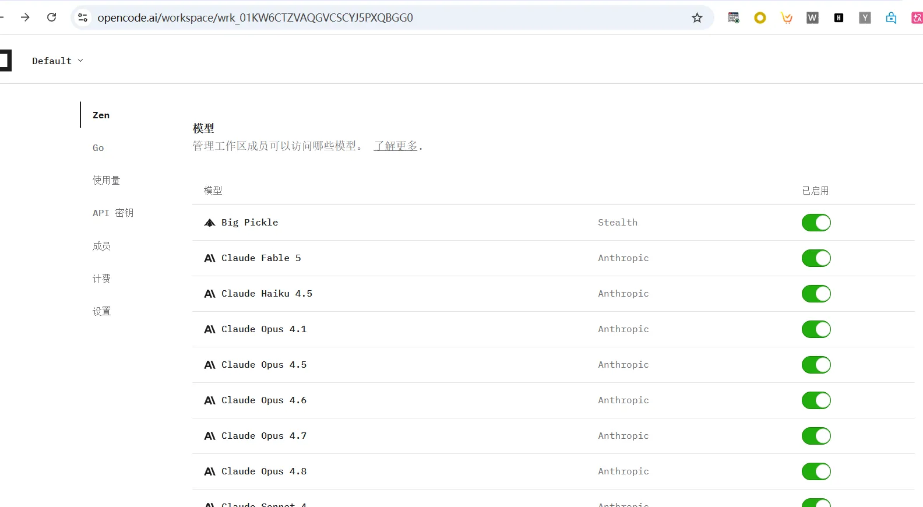Screen dimensions: 923x507
Task: Open site information icon in address bar
Action: click(x=83, y=17)
